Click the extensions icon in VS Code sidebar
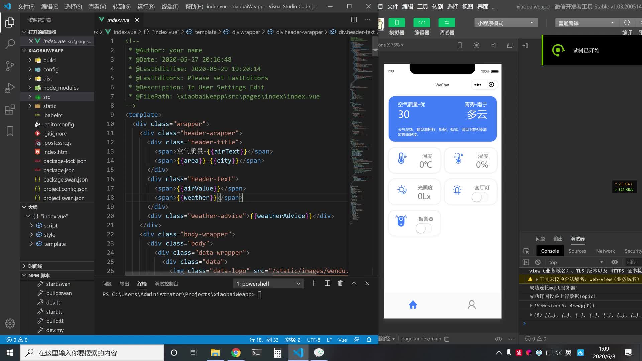The height and width of the screenshot is (361, 642). click(x=10, y=109)
